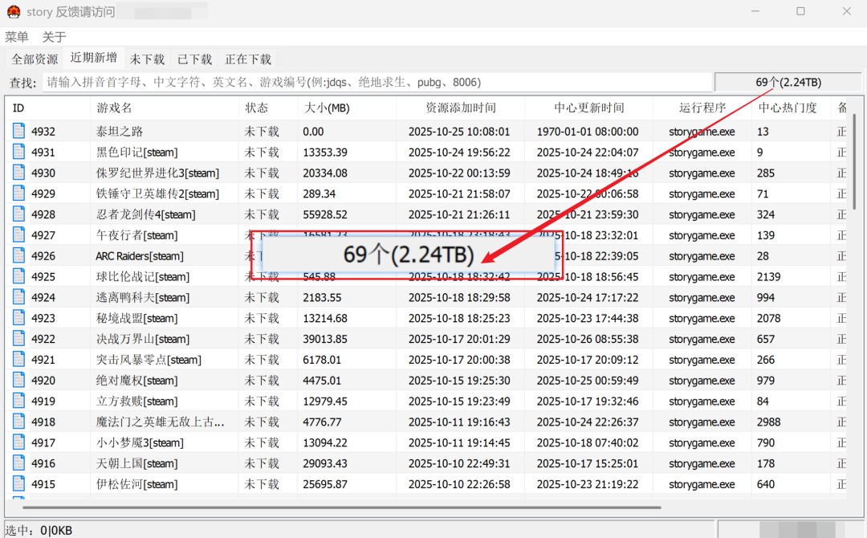Sort by the 大小(MB) column header
Screen dimensions: 867x538
point(328,108)
